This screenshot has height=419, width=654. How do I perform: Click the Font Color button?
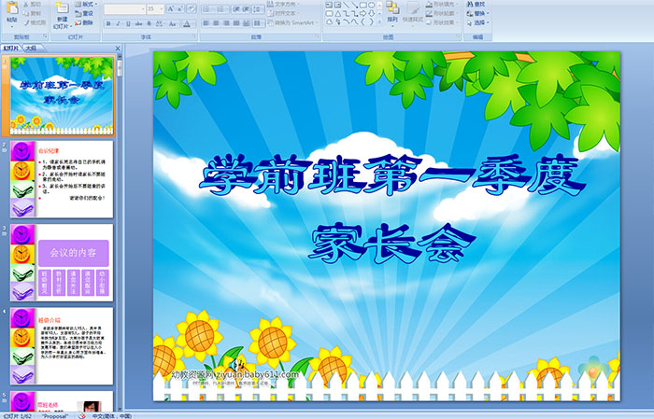187,23
